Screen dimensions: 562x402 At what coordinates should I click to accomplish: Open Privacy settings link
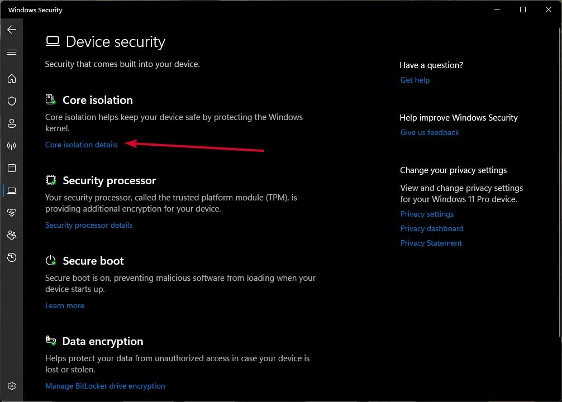[427, 214]
